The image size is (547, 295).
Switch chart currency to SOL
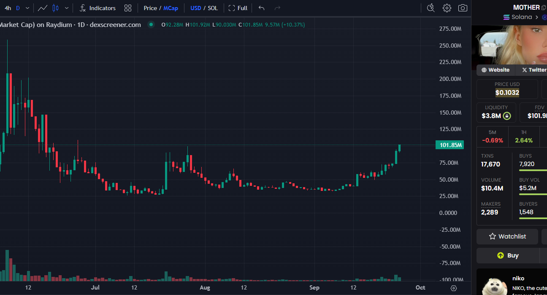[213, 8]
